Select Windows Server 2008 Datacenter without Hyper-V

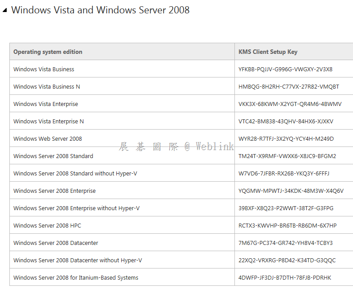pos(78,260)
